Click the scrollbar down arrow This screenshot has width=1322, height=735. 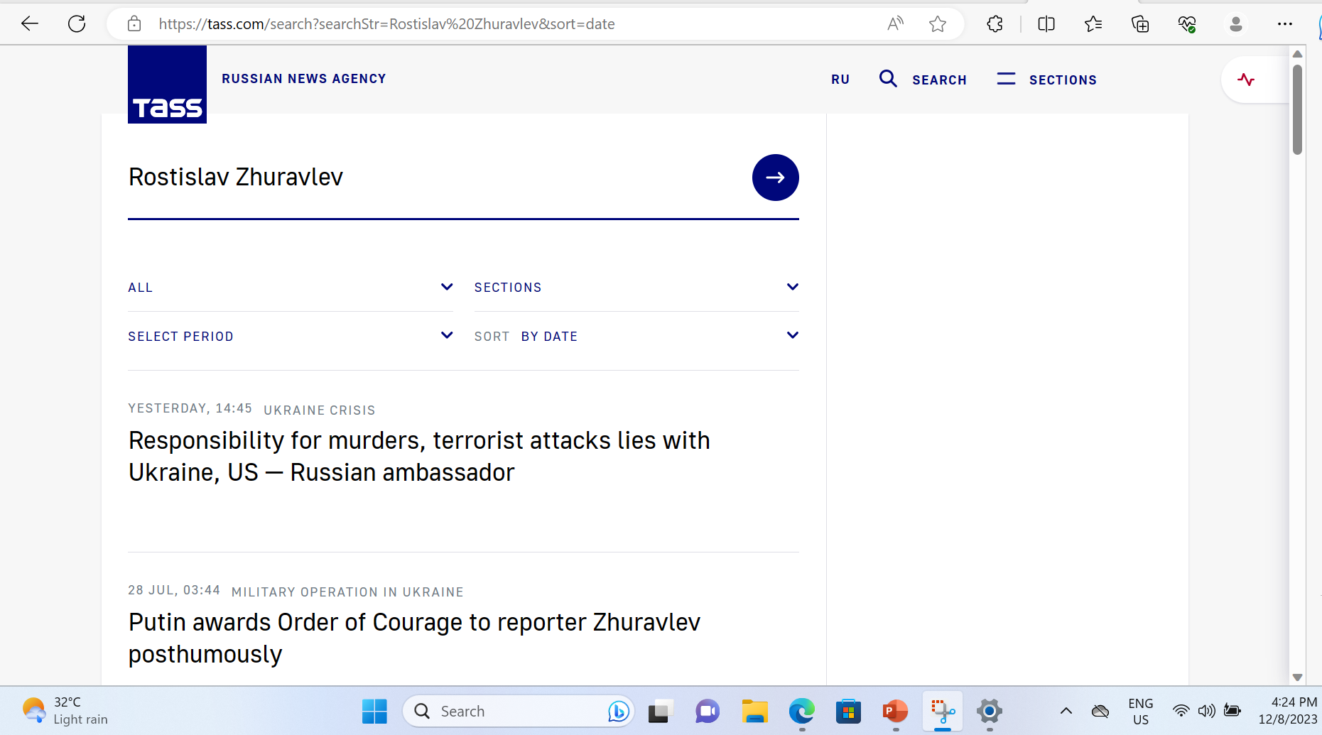1297,677
